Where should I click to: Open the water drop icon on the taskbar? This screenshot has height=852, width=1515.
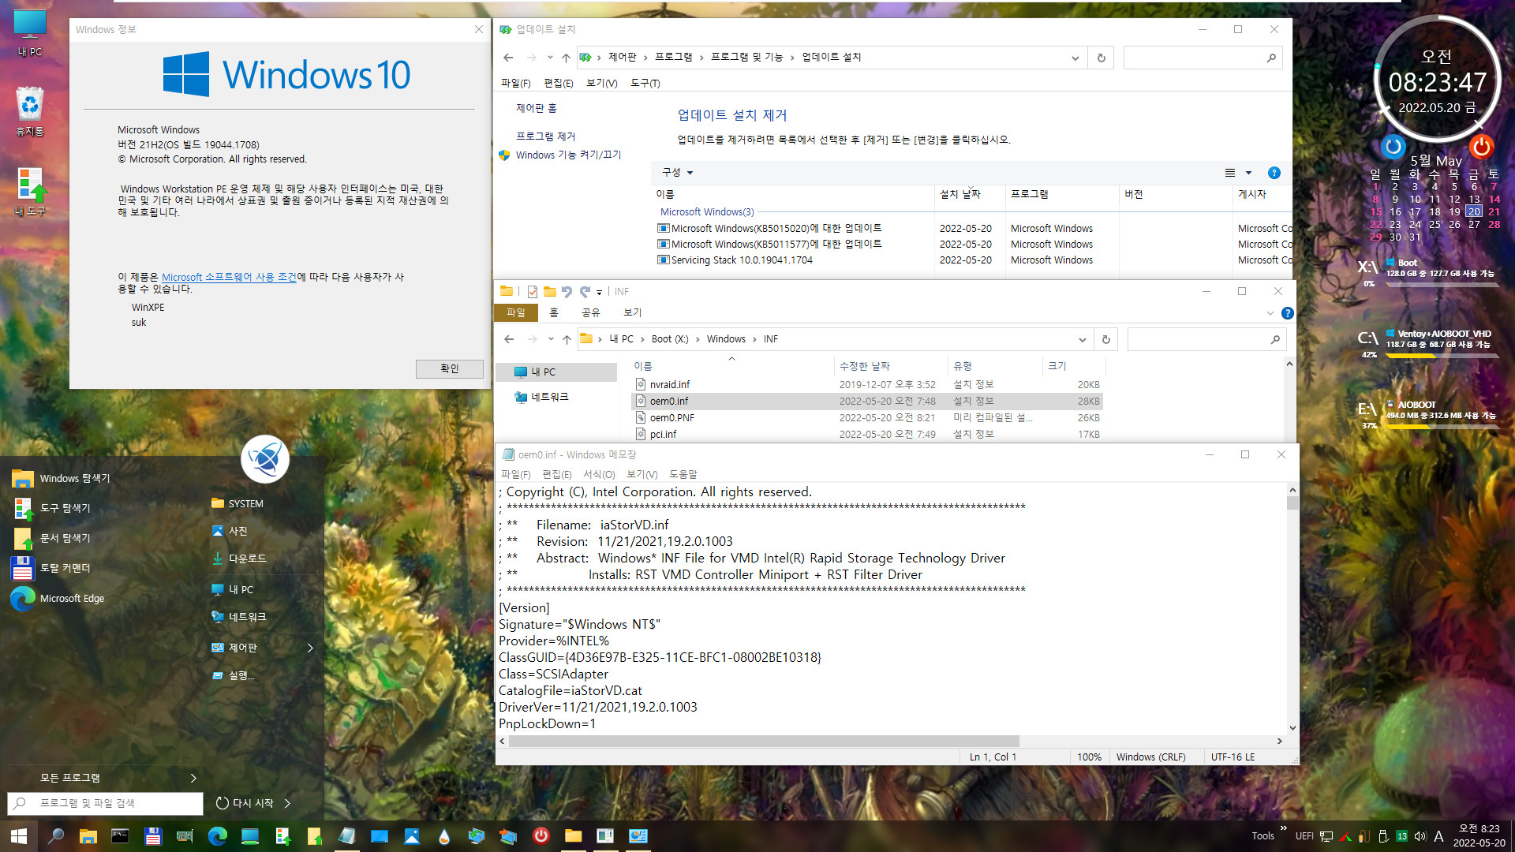(x=444, y=836)
